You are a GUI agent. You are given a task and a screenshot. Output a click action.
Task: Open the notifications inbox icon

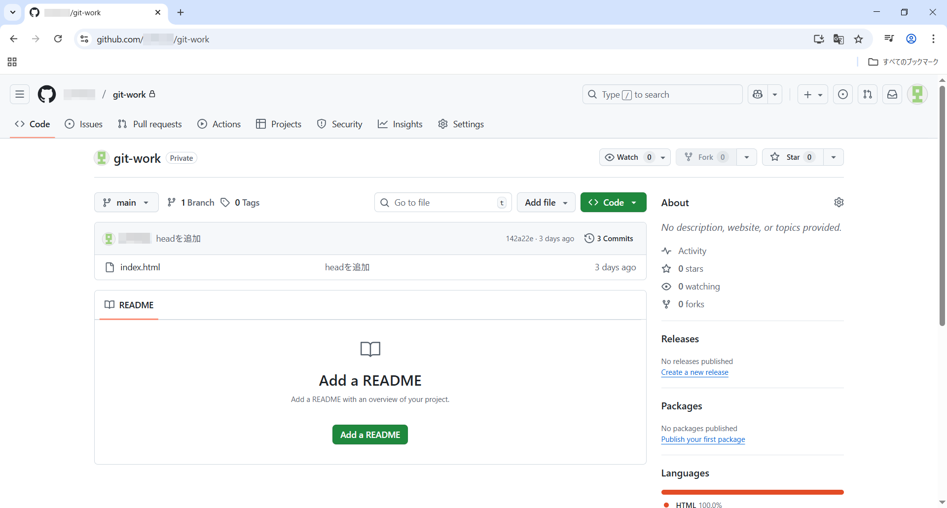(892, 94)
